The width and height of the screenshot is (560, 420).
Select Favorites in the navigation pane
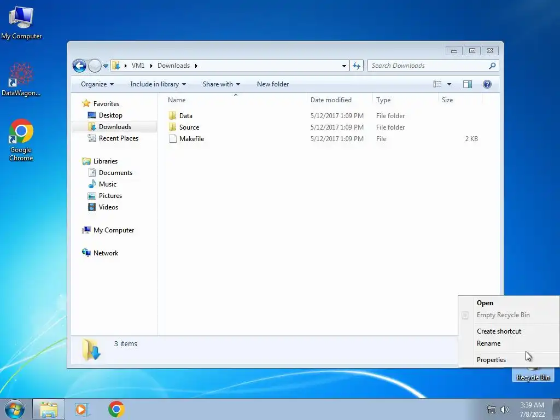106,103
